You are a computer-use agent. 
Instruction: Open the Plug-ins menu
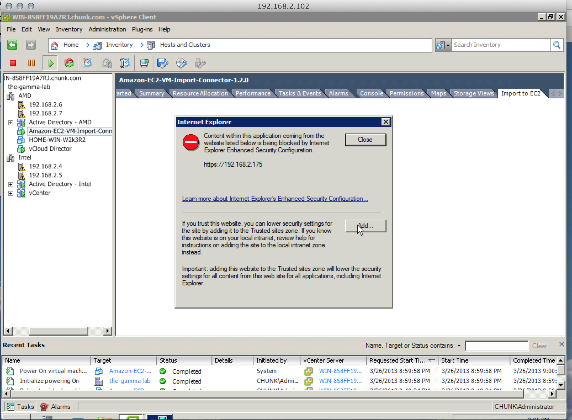pos(142,29)
